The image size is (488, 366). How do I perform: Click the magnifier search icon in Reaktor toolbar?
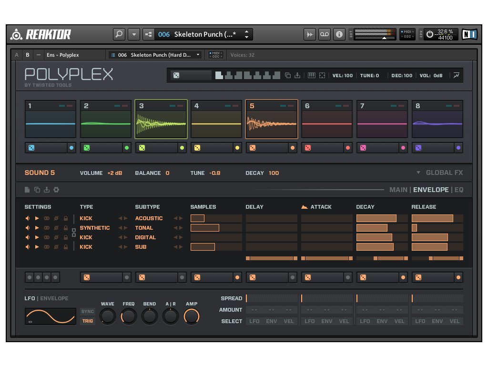(x=119, y=34)
